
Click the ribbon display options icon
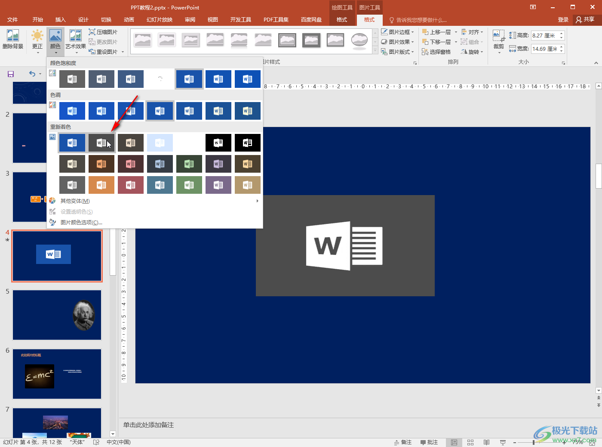533,7
